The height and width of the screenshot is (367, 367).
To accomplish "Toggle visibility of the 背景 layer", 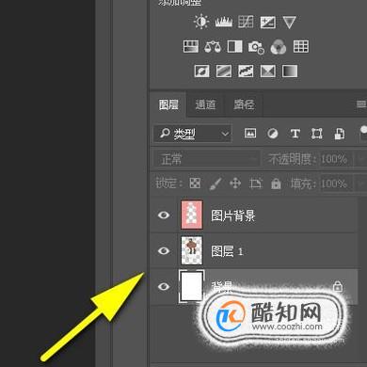I will tap(164, 287).
